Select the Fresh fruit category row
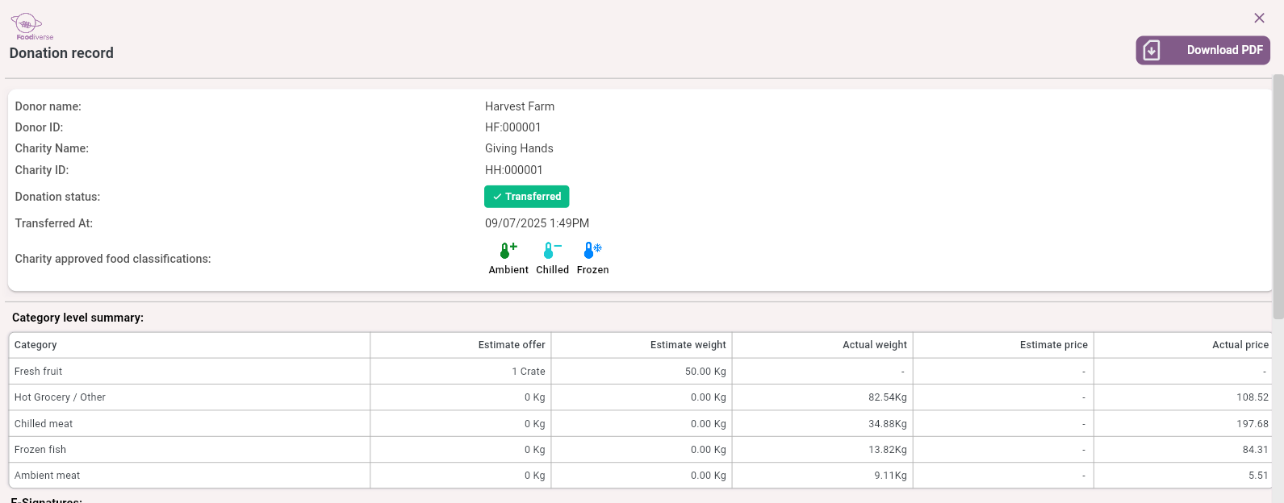The height and width of the screenshot is (503, 1284). [38, 372]
